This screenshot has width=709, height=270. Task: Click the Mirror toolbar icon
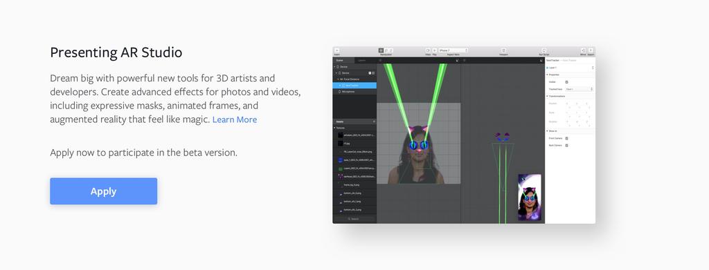tap(583, 50)
